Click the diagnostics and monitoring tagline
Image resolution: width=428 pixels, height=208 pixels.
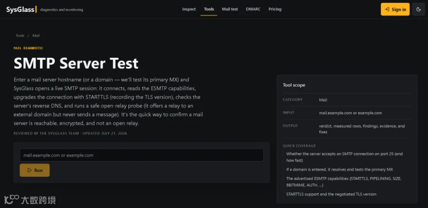(x=62, y=10)
